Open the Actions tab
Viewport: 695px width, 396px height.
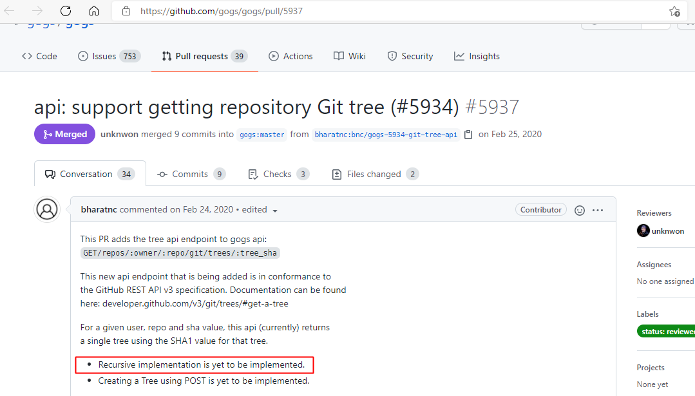click(x=290, y=56)
